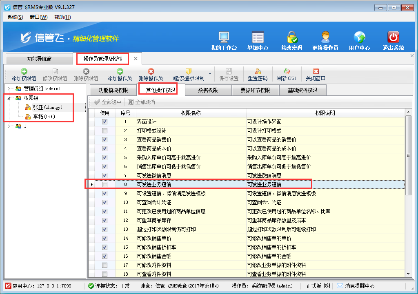This screenshot has height=294, width=418.
Task: Open U盾及登录限制 dropdown arrow
Action: pyautogui.click(x=210, y=74)
